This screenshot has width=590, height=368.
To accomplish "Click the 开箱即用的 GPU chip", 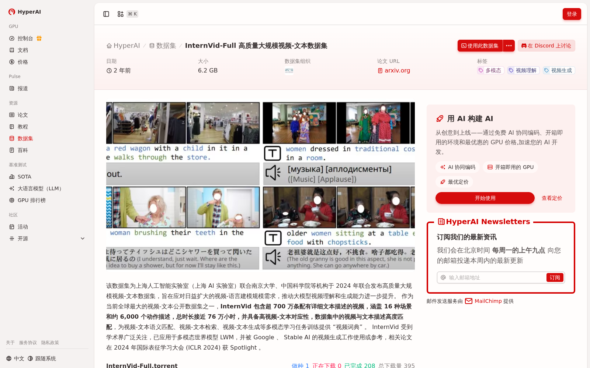I will coord(510,167).
